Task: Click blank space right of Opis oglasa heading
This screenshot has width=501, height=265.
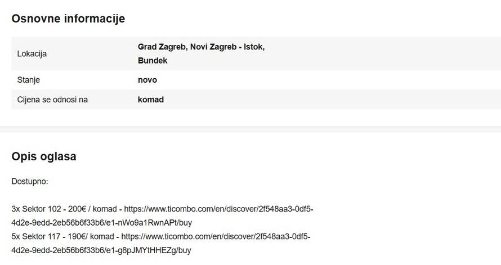Action: point(281,157)
